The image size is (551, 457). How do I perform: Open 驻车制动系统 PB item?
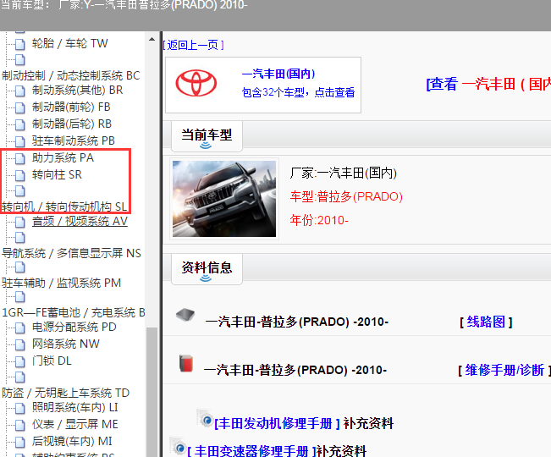(73, 140)
